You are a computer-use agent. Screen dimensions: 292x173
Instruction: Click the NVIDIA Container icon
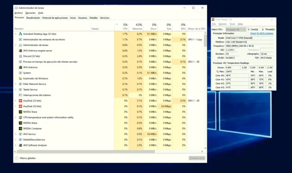20,129
